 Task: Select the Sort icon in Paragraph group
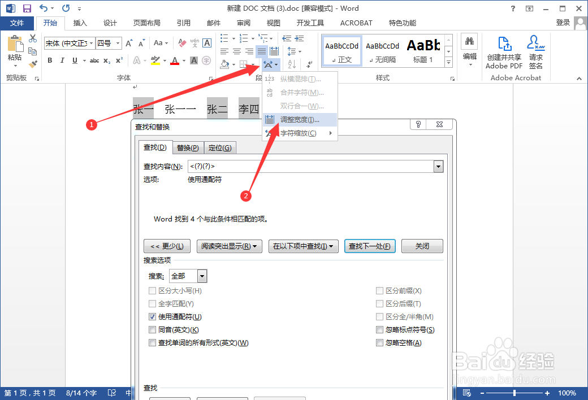292,64
